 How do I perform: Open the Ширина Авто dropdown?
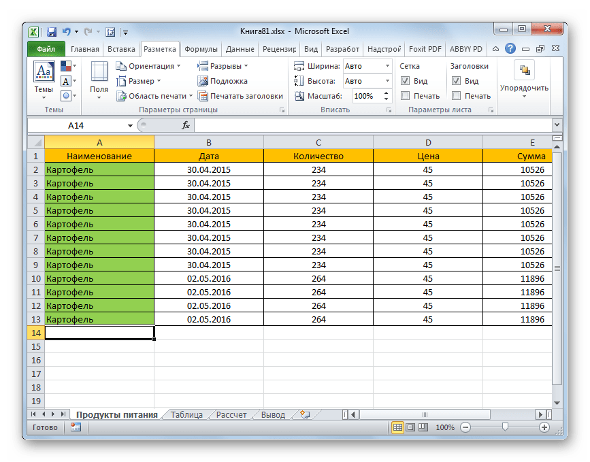coord(385,66)
